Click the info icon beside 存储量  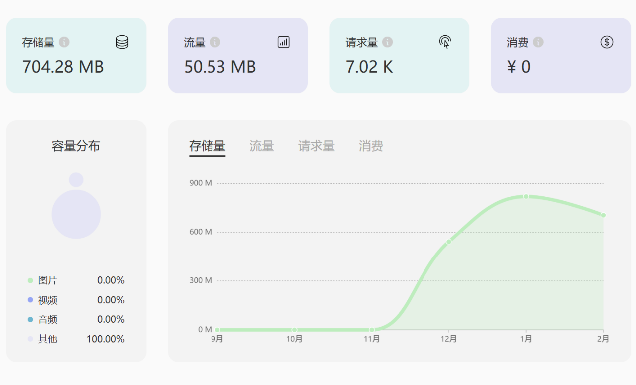(x=64, y=42)
